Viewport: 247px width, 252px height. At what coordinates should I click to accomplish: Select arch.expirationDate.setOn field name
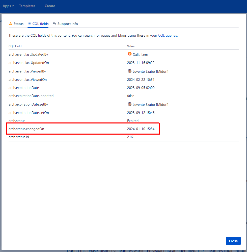click(29, 113)
